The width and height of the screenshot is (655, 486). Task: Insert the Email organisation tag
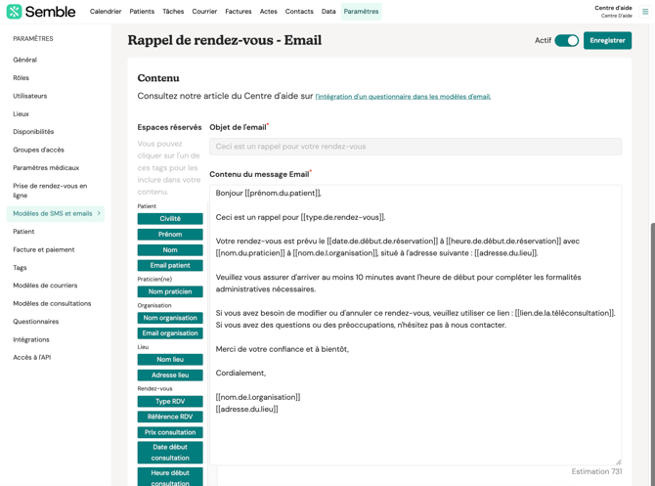coord(170,333)
